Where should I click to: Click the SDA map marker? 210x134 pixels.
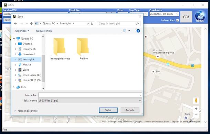(153, 72)
